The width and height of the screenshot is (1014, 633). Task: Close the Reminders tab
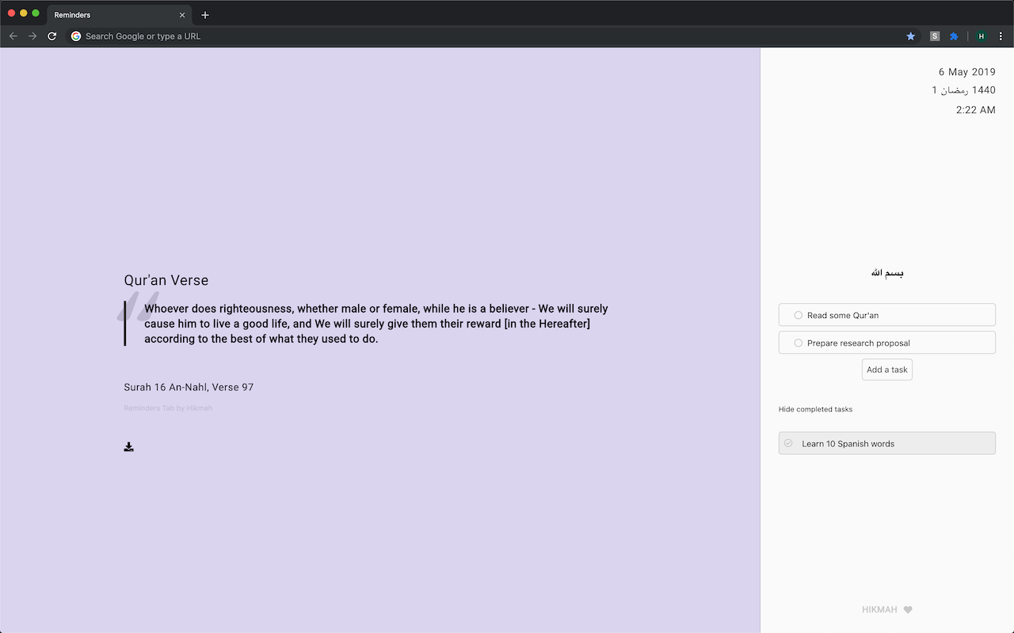[182, 15]
